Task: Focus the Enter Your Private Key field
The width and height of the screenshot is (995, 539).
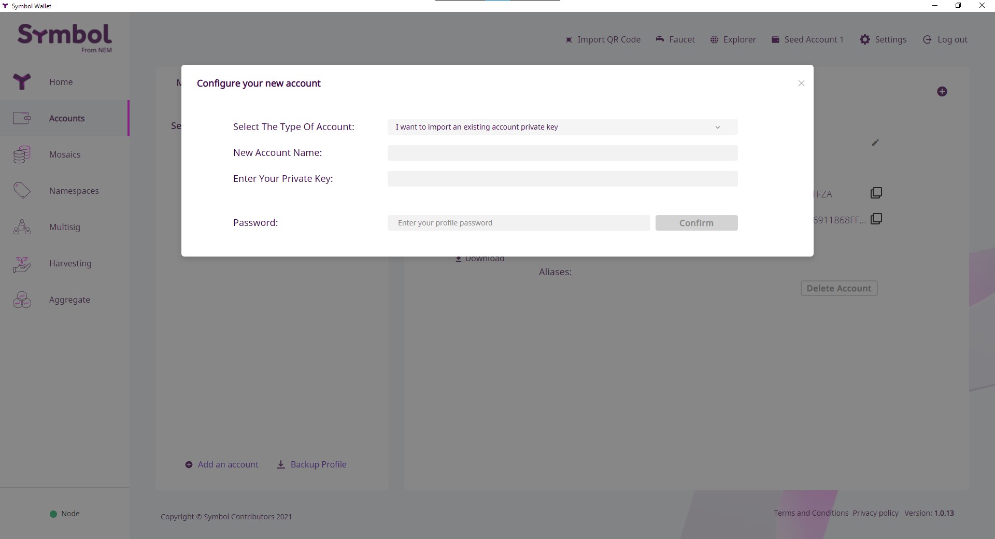Action: (x=562, y=179)
